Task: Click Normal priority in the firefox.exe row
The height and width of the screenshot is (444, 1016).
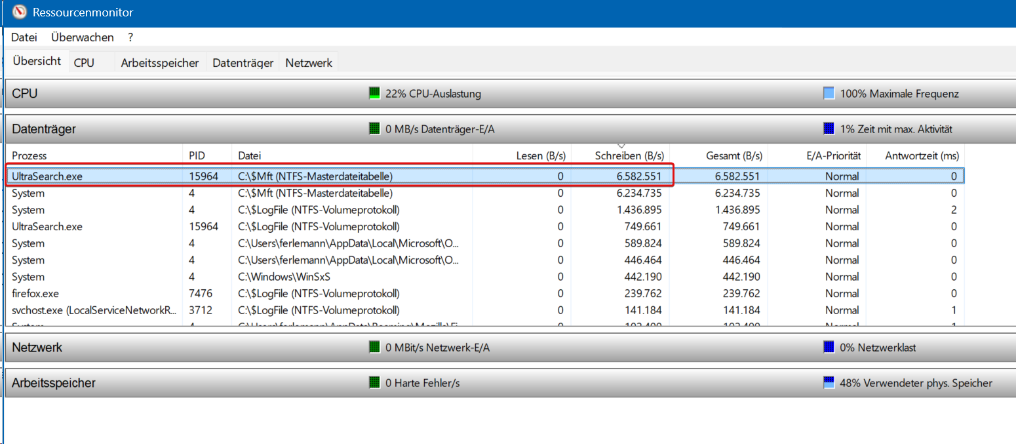Action: 842,294
